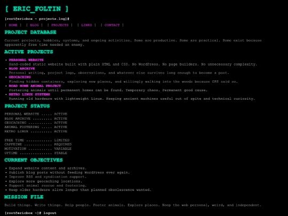The image size is (288, 216).
Task: Click the root@ericbox projects.log prompt line
Action: 37,19
